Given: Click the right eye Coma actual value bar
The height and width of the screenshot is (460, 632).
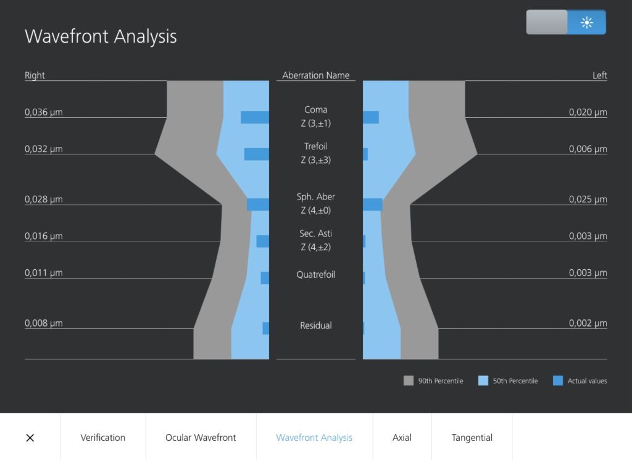Looking at the screenshot, I should point(254,117).
